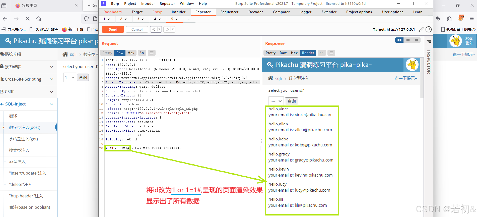Click the bp fox extension icon in Firefox
477x217 pixels.
coord(461,18)
